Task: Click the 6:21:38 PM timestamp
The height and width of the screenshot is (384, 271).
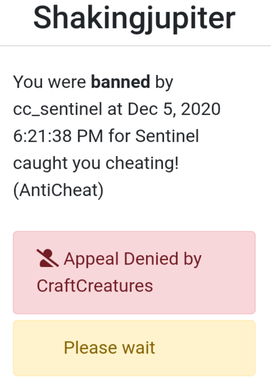Action: click(58, 136)
